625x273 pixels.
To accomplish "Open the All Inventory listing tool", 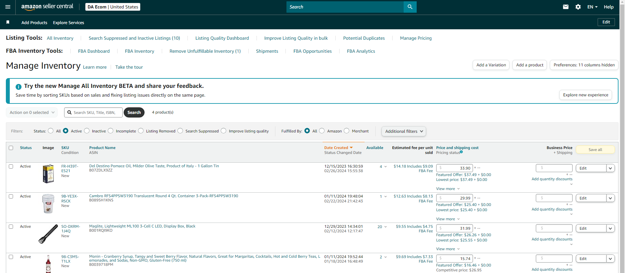I will point(60,38).
